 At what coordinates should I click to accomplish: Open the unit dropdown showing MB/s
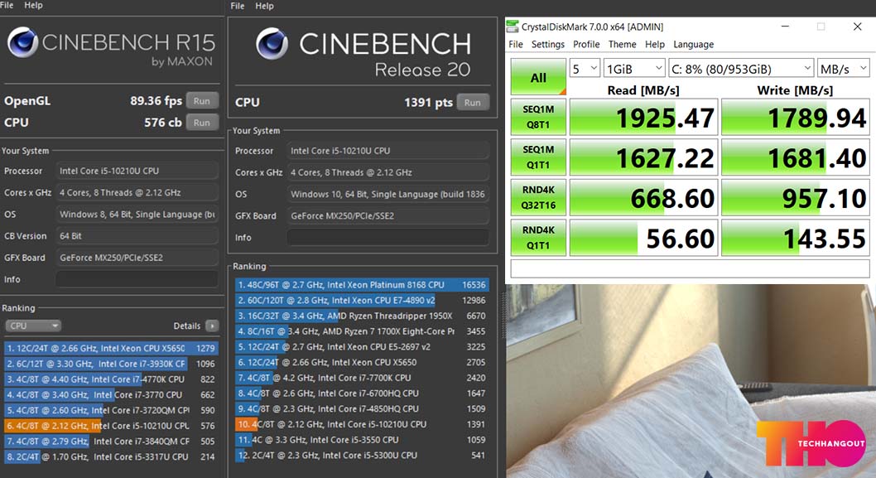point(844,69)
